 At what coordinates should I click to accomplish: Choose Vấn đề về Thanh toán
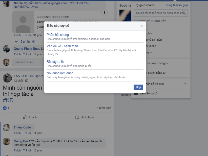point(62,46)
